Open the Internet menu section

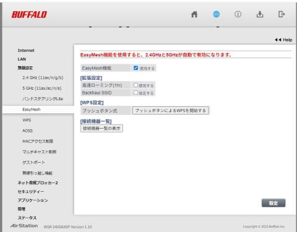pos(26,50)
